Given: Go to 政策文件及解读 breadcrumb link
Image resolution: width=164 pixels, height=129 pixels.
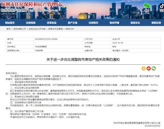Looking at the screenshot, I should click(x=55, y=29).
